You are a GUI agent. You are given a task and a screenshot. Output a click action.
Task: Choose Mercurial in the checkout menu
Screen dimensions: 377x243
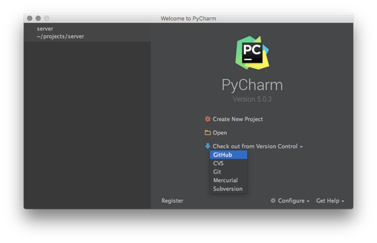pos(228,180)
